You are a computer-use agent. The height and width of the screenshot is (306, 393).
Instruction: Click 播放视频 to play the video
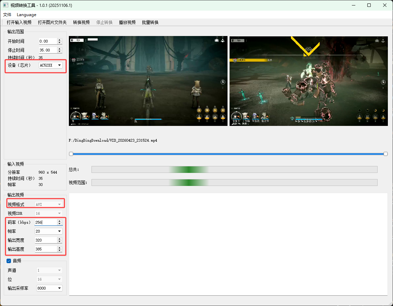[127, 22]
